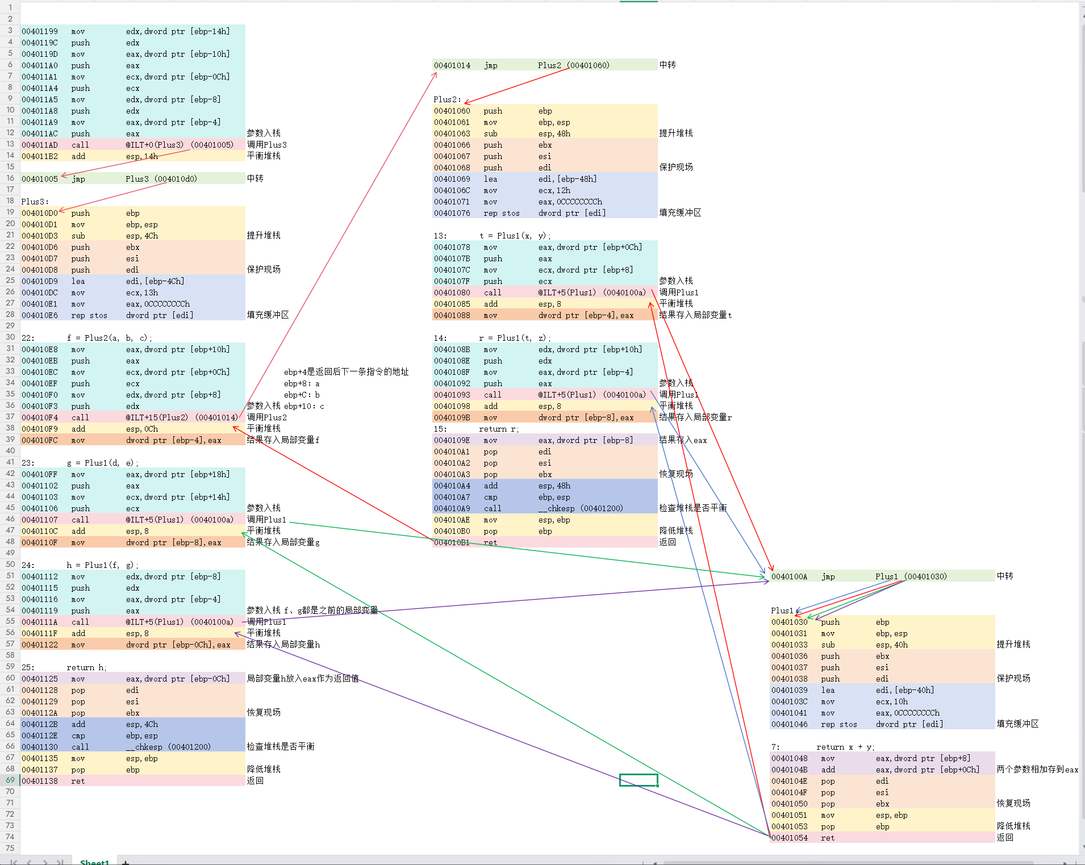Select the cell labeled 'Plus3:'
This screenshot has width=1085, height=865.
[x=35, y=202]
